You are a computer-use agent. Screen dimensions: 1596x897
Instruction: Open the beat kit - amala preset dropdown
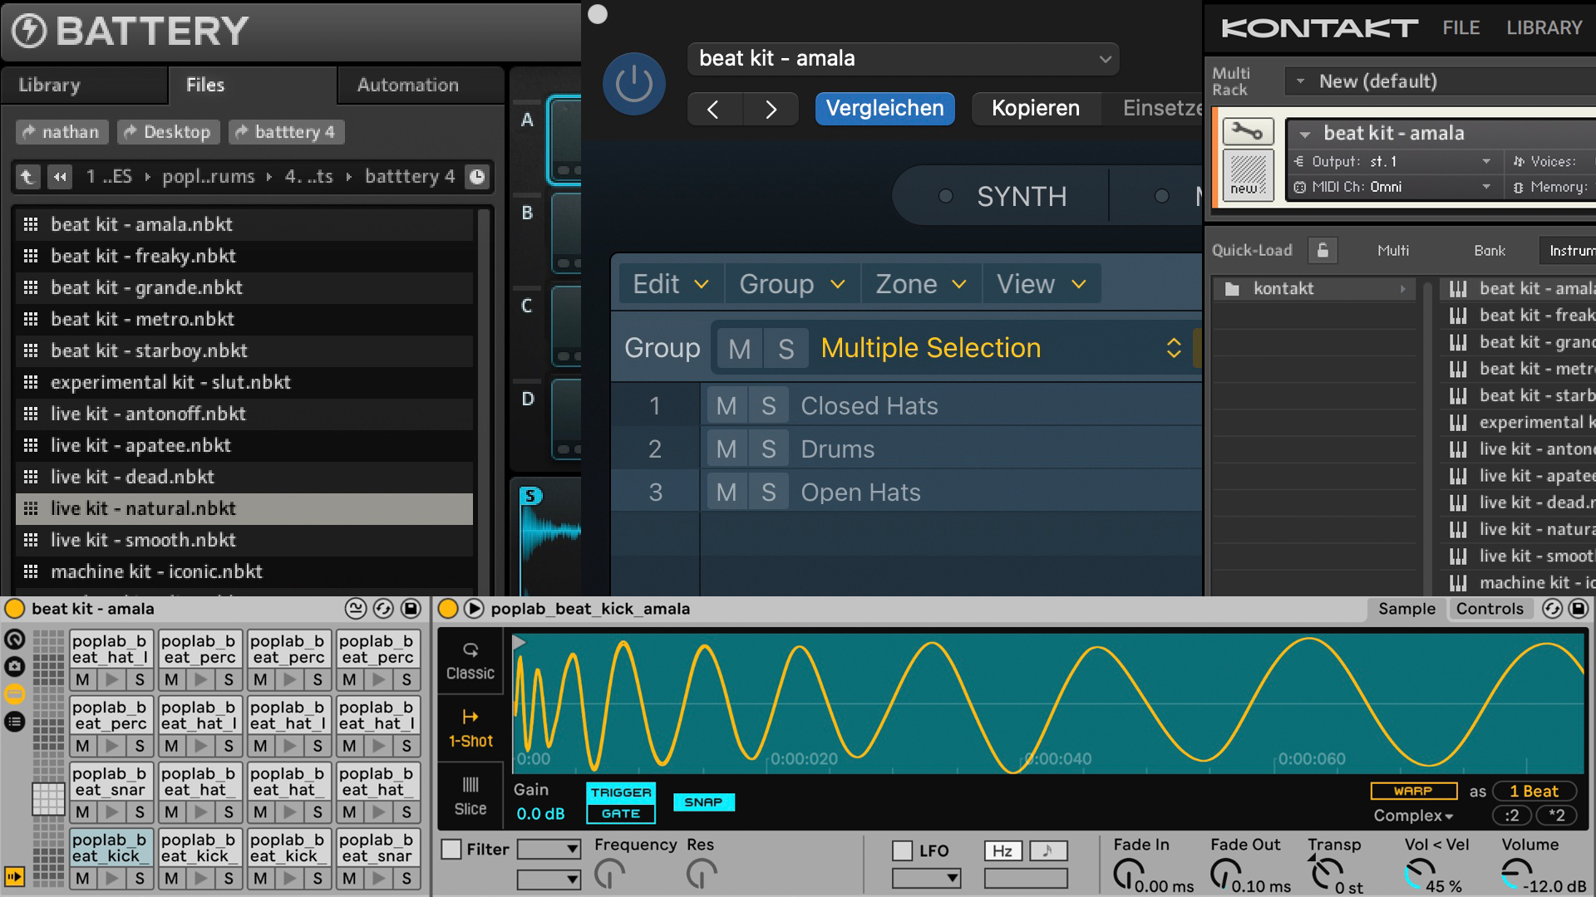click(x=904, y=59)
